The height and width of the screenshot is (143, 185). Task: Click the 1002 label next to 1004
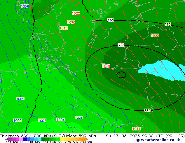click(x=42, y=121)
